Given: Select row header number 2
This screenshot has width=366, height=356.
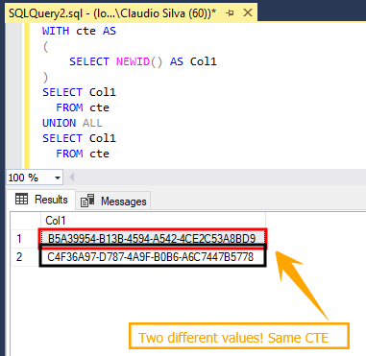Looking at the screenshot, I should 26,257.
